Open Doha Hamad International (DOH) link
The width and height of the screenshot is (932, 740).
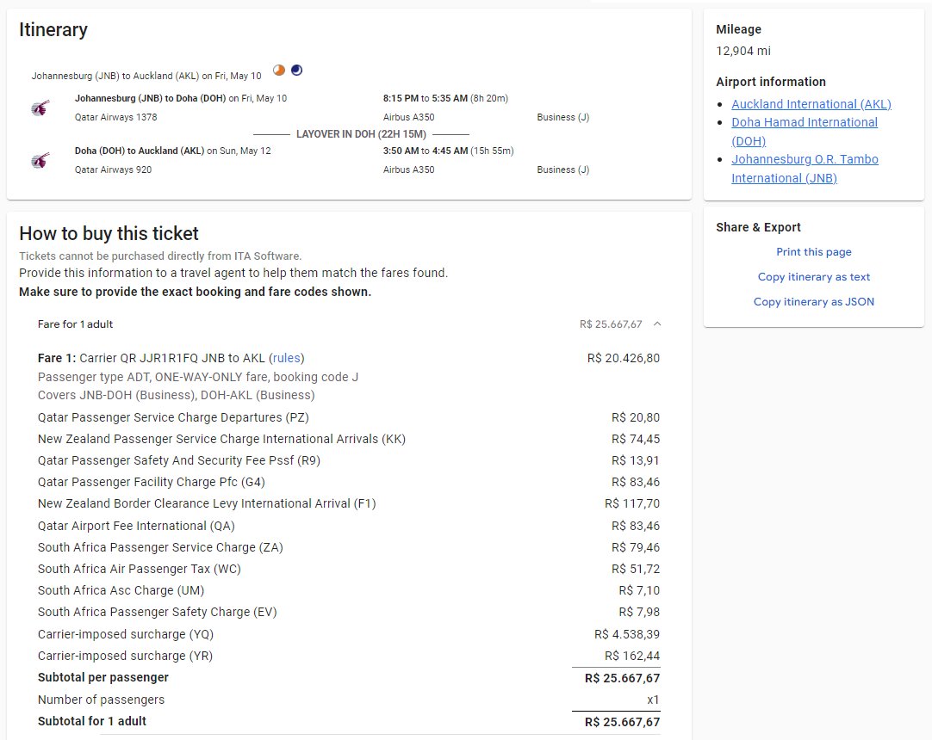point(805,132)
